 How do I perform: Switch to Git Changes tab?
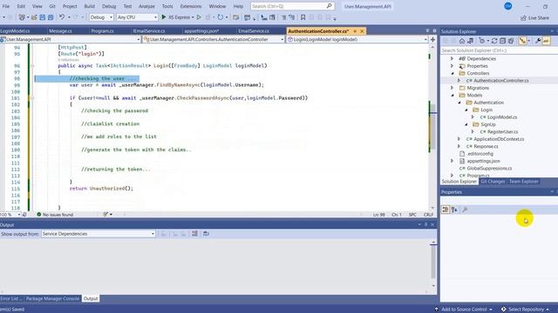coord(493,182)
